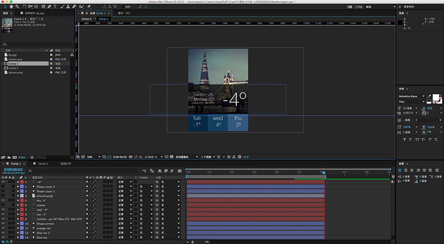Click the eyedropper in Character panel
The height and width of the screenshot is (244, 444).
429,97
